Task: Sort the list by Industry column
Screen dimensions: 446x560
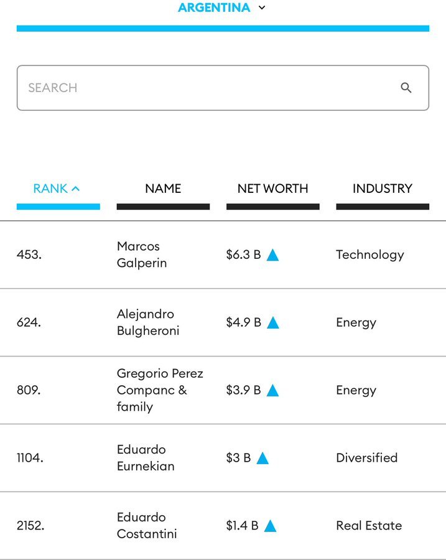Action: point(382,189)
